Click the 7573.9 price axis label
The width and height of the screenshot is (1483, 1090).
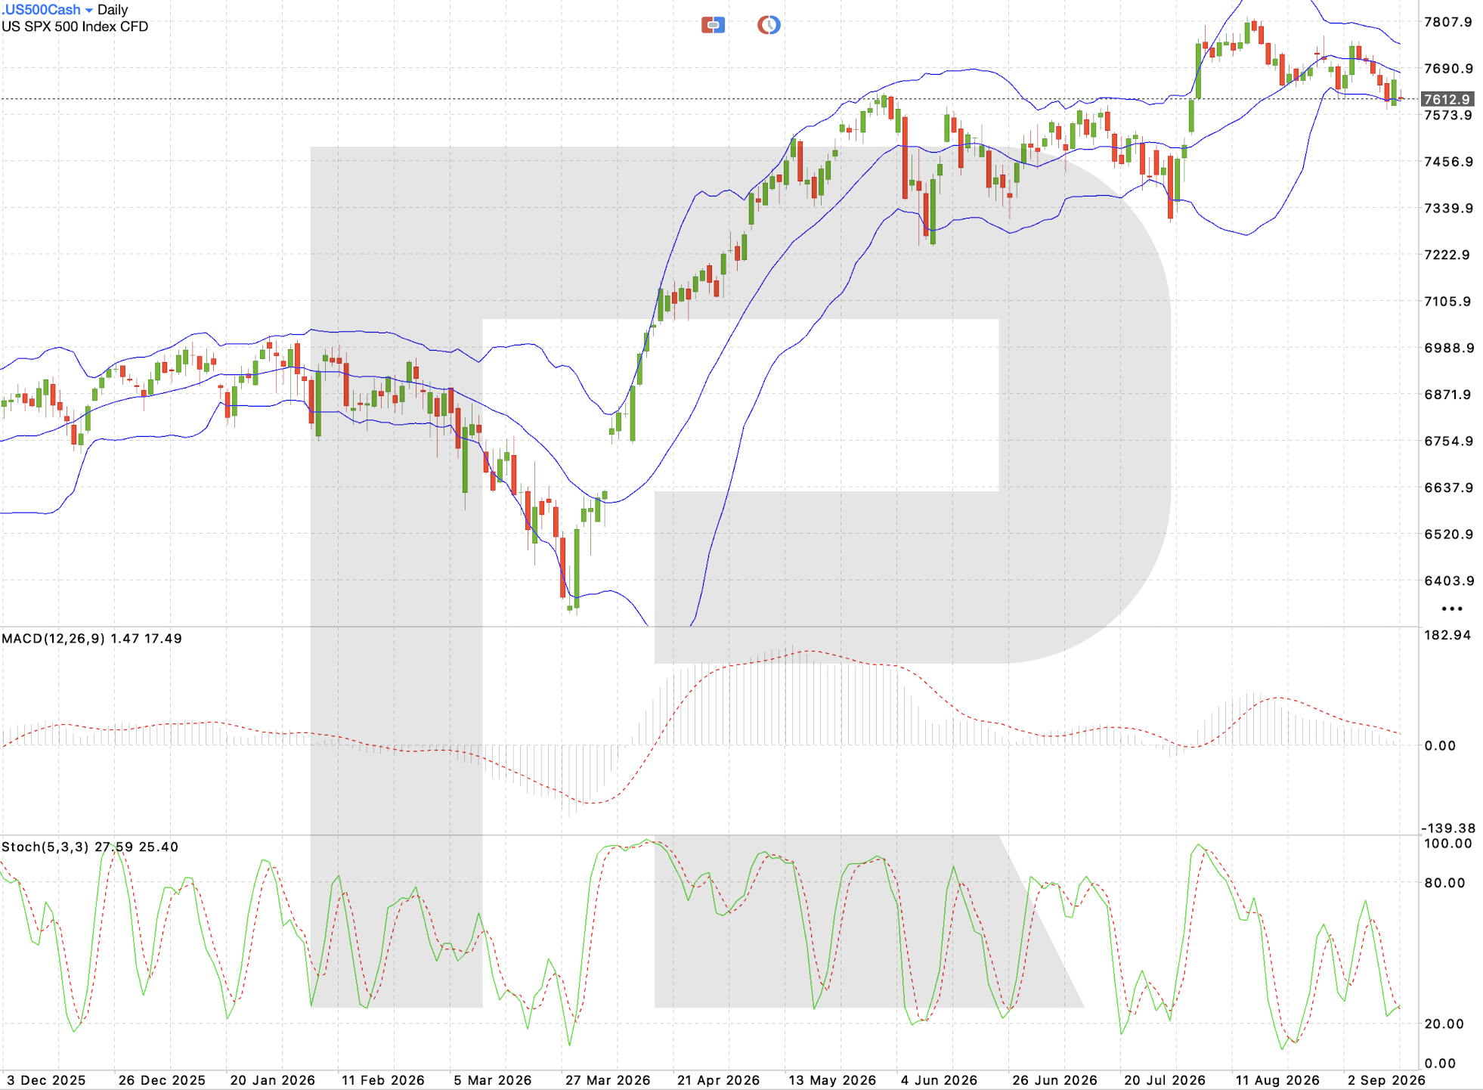(x=1448, y=116)
